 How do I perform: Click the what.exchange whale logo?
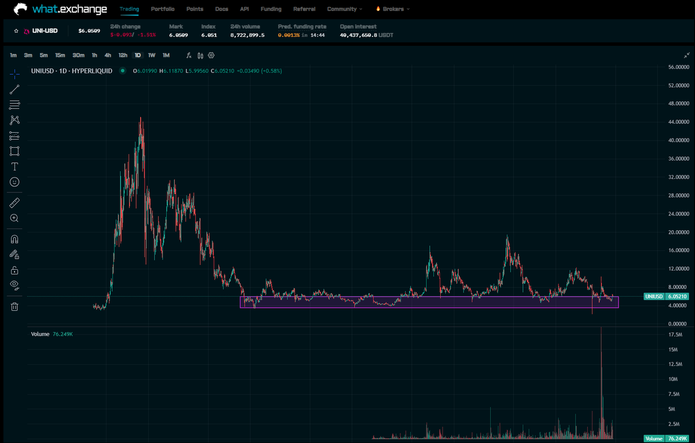point(20,9)
